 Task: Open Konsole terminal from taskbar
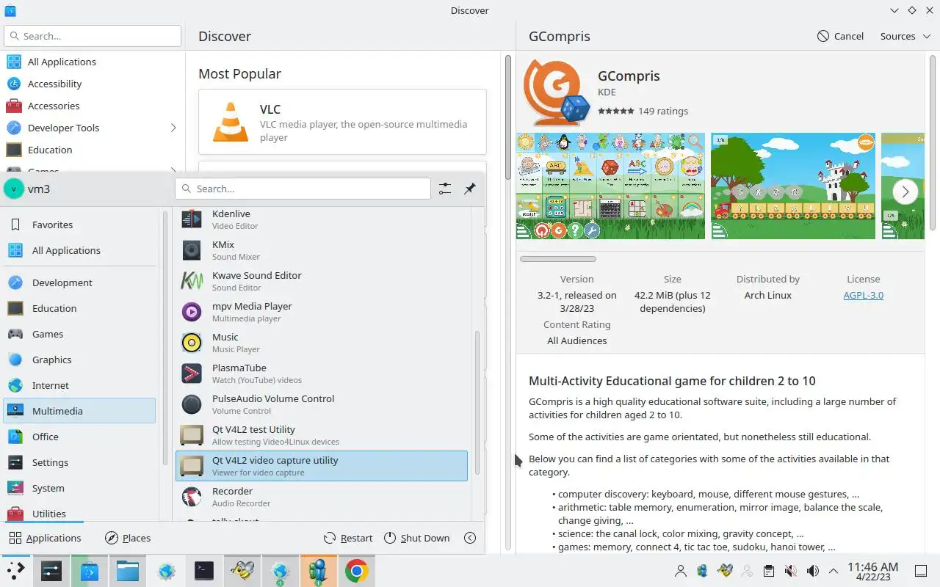coord(204,571)
